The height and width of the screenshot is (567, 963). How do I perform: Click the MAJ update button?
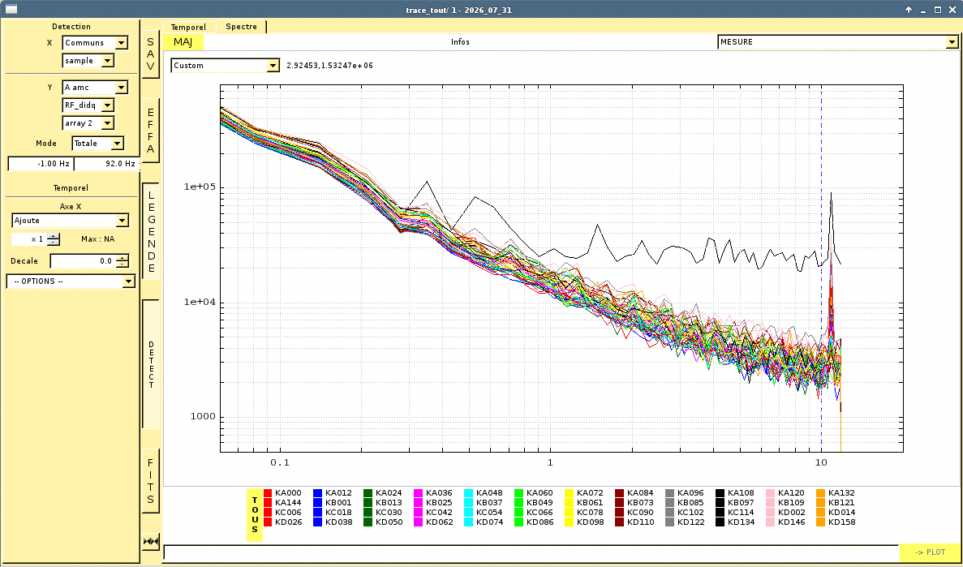point(183,41)
